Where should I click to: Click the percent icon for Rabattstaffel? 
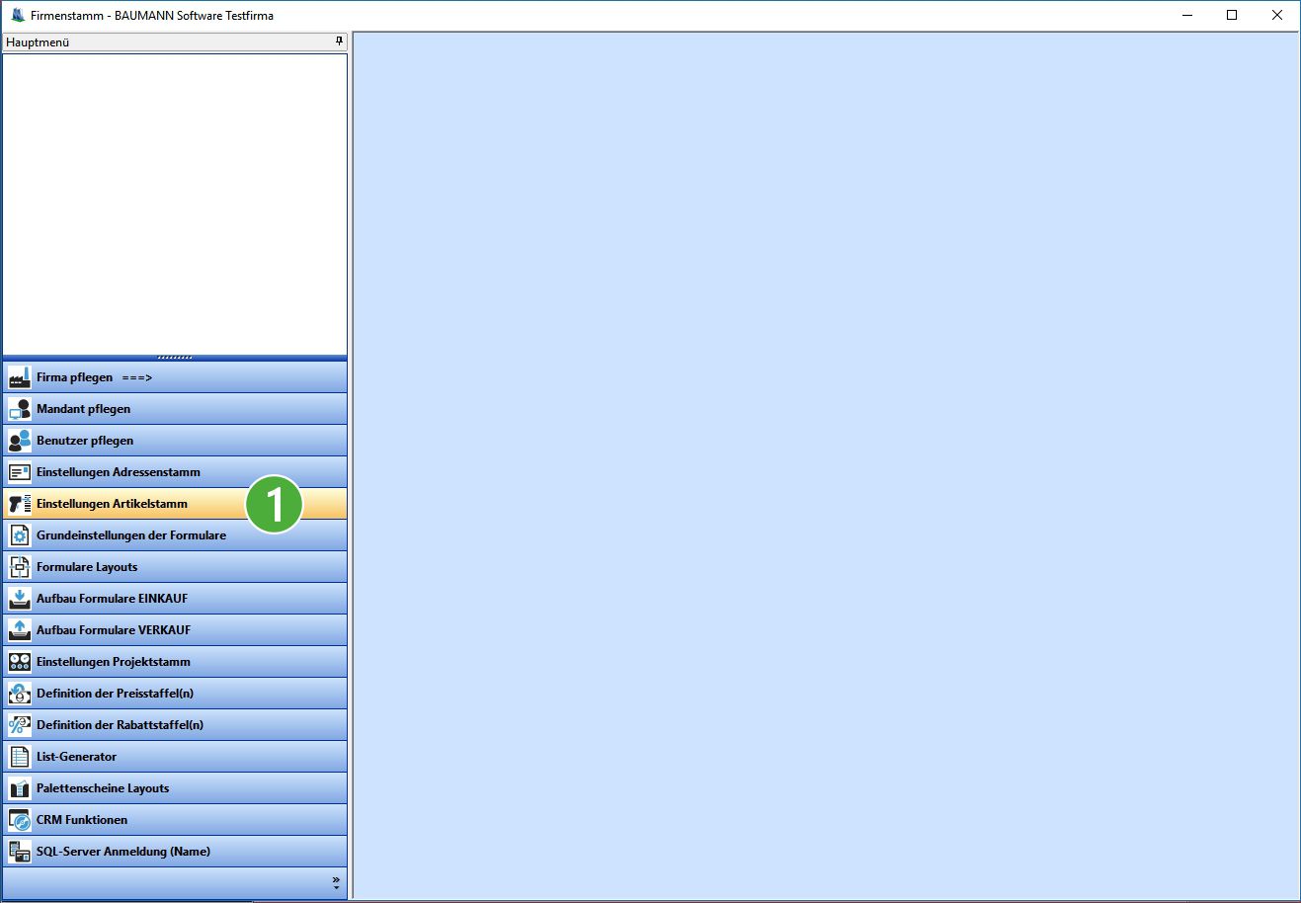[20, 725]
